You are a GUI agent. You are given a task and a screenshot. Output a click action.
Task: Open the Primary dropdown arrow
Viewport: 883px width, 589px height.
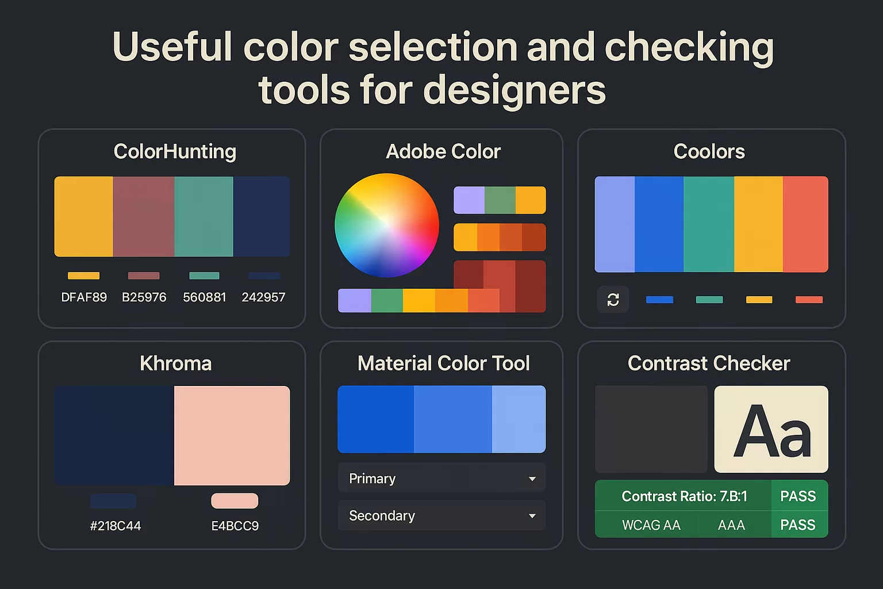tap(532, 479)
